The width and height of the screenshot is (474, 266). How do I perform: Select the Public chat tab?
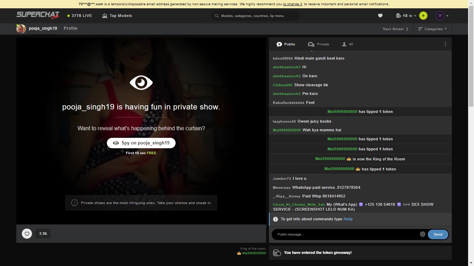pyautogui.click(x=286, y=44)
